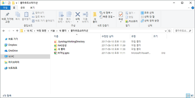Refresh the folder view
195x98 pixels.
click(169, 31)
